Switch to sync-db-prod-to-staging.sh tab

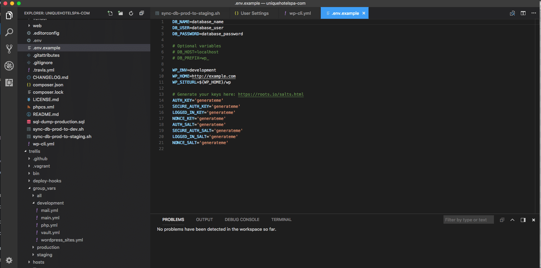click(x=190, y=13)
